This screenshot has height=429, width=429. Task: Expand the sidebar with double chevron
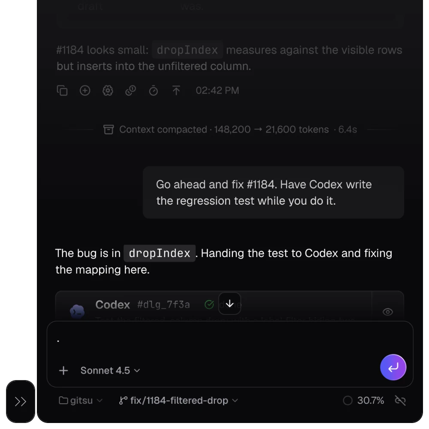tap(21, 402)
